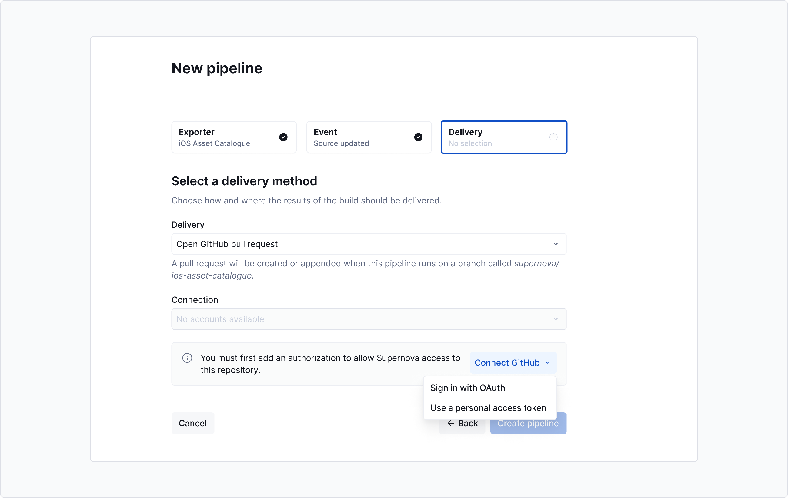The image size is (788, 498).
Task: Go back to the previous step
Action: coord(462,423)
